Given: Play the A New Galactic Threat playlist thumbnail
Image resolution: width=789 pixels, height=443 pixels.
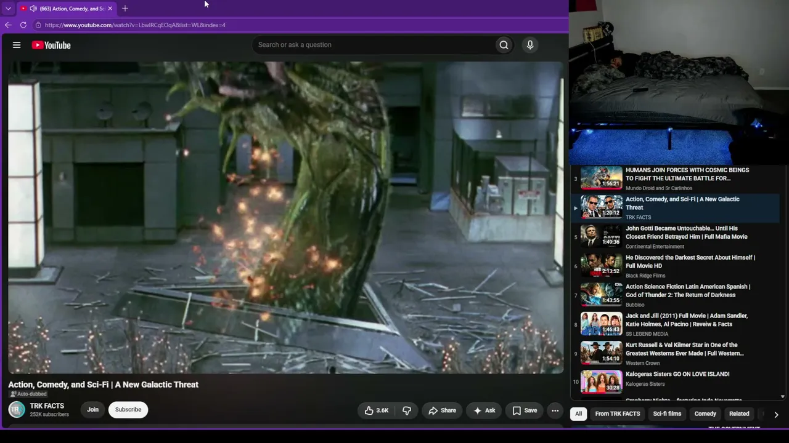Looking at the screenshot, I should pos(602,208).
